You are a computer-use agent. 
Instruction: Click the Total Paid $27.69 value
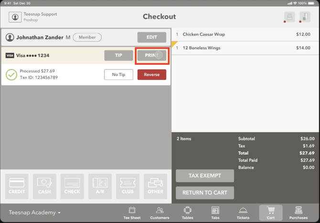[308, 160]
